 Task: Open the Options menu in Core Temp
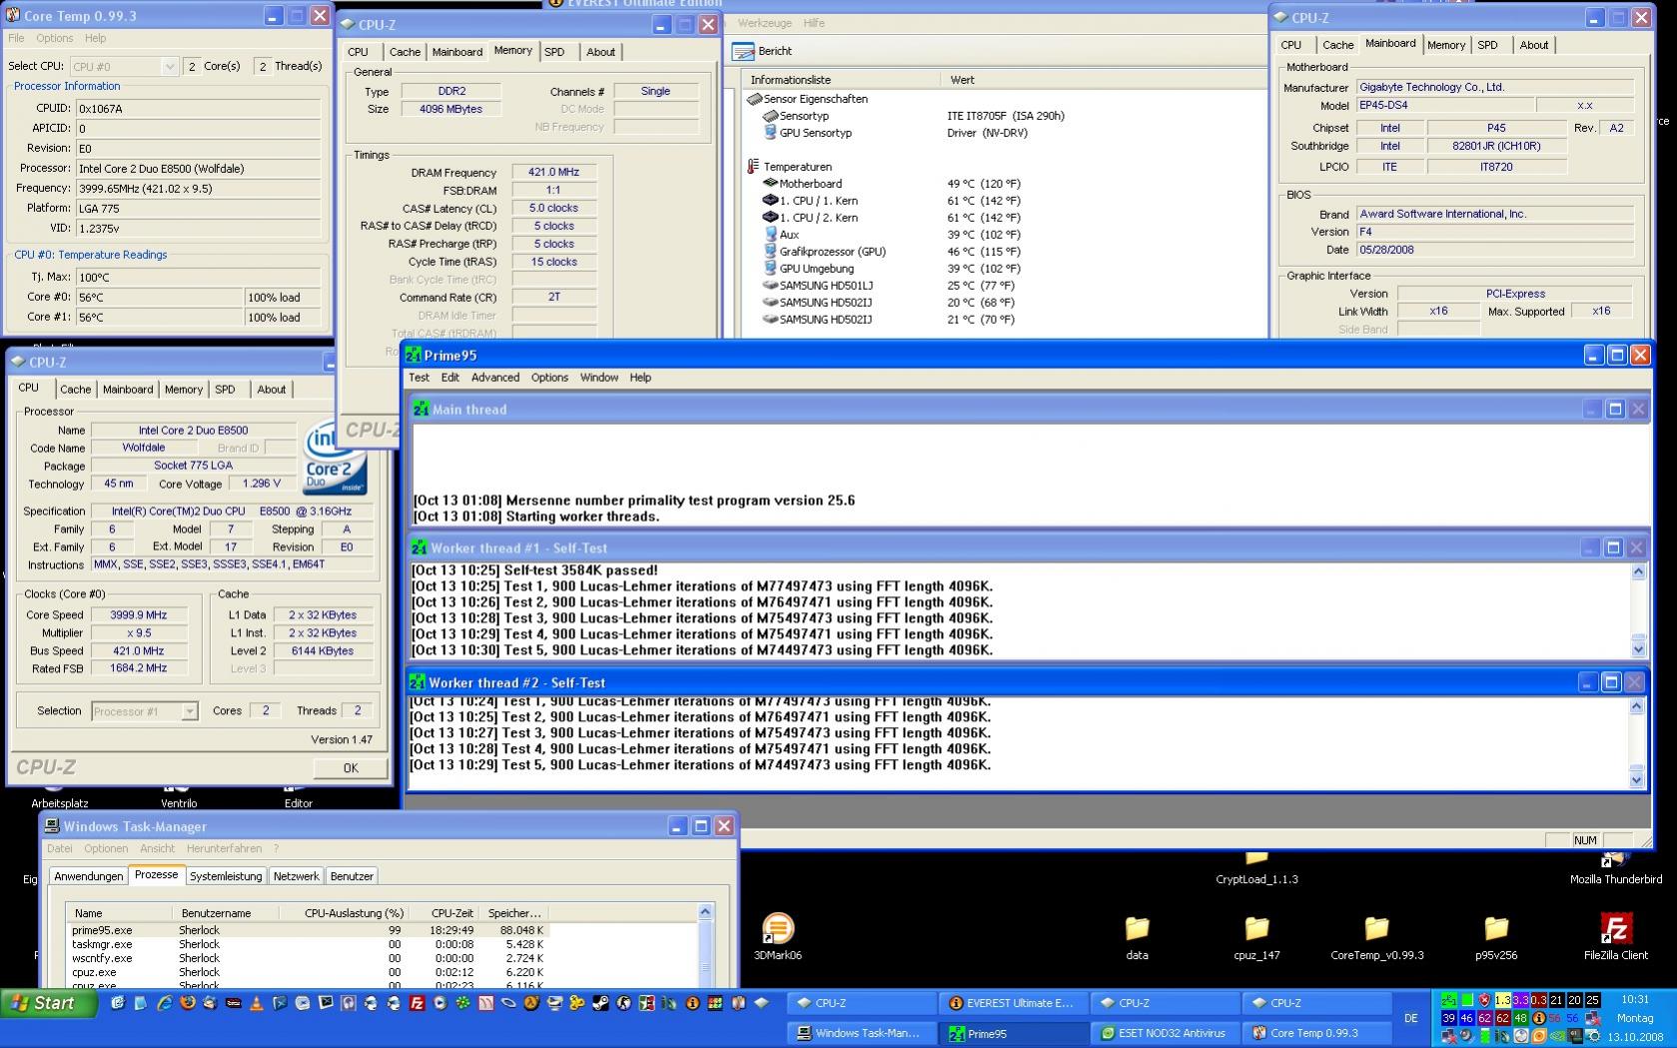click(54, 38)
